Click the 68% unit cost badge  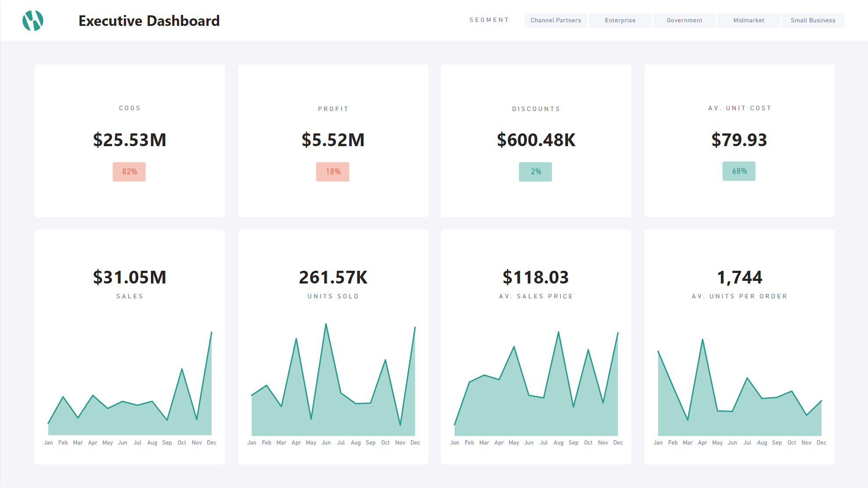click(739, 171)
